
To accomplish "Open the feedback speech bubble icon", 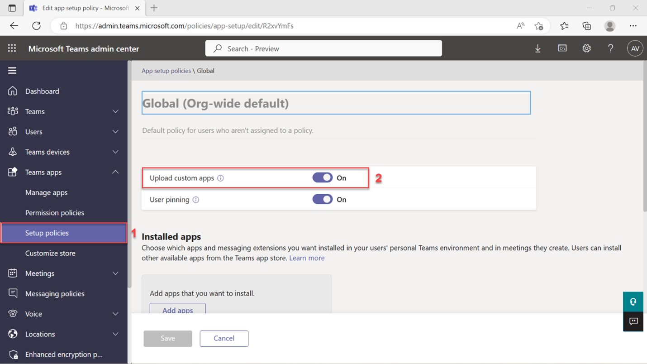I will [633, 321].
